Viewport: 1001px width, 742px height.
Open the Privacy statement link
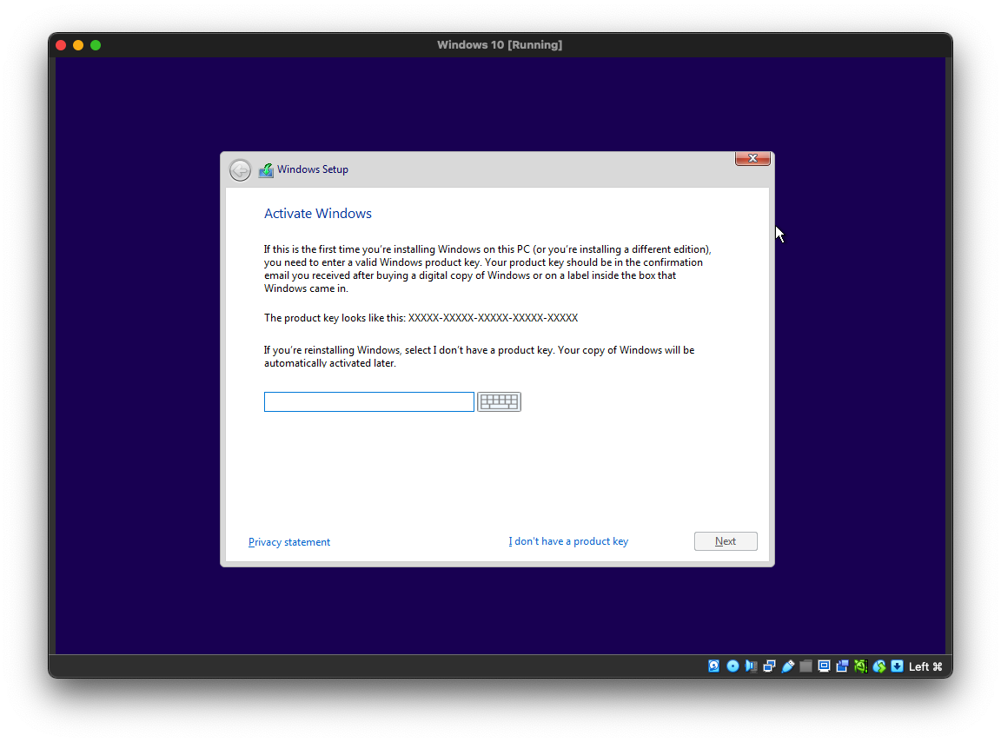tap(289, 542)
